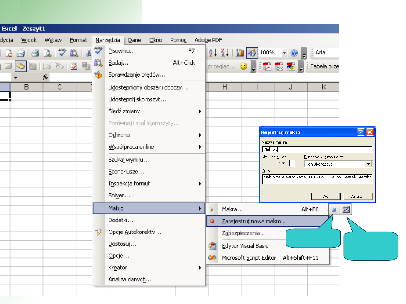406x304 pixels.
Task: Click the ABC spelling check toolbar icon
Action: point(62,53)
